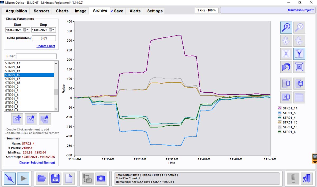This screenshot has height=187, width=317.
Task: Select the Autoscale X axis icon
Action: (286, 54)
